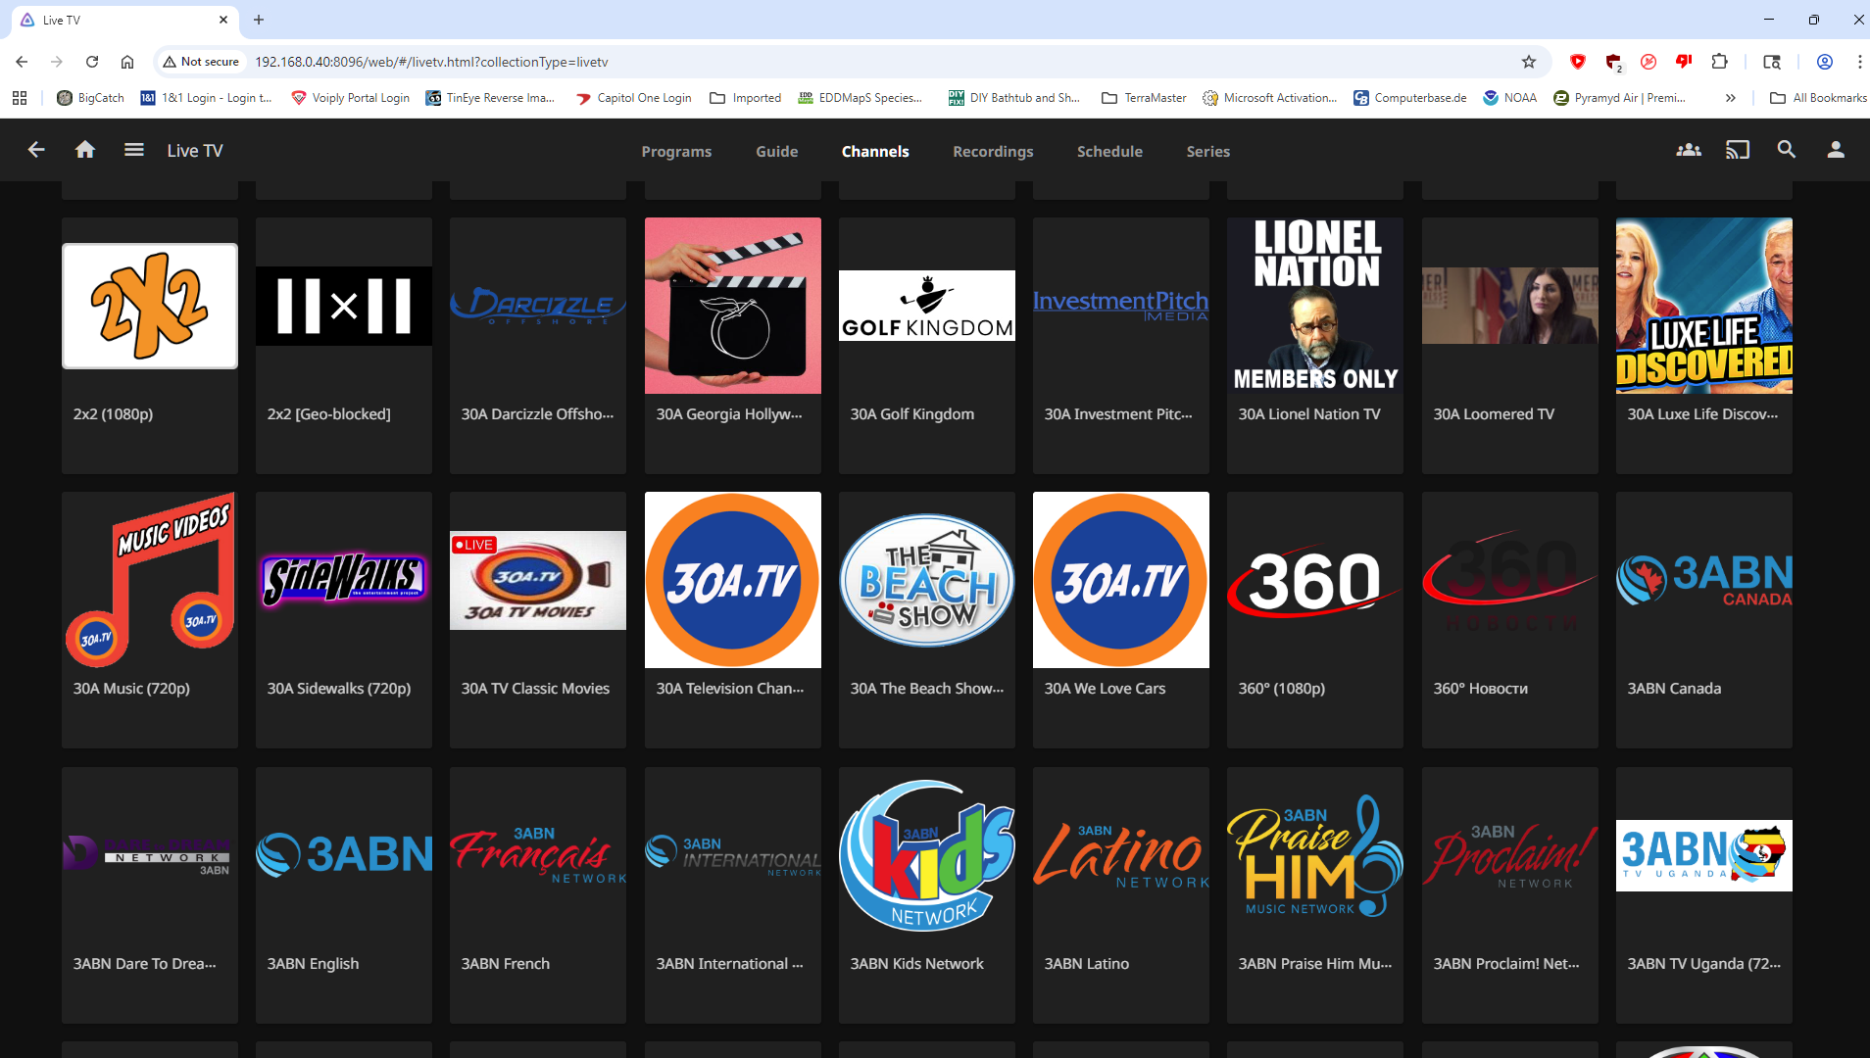1870x1058 pixels.
Task: Open the 3ABN French channel
Action: pos(538,894)
